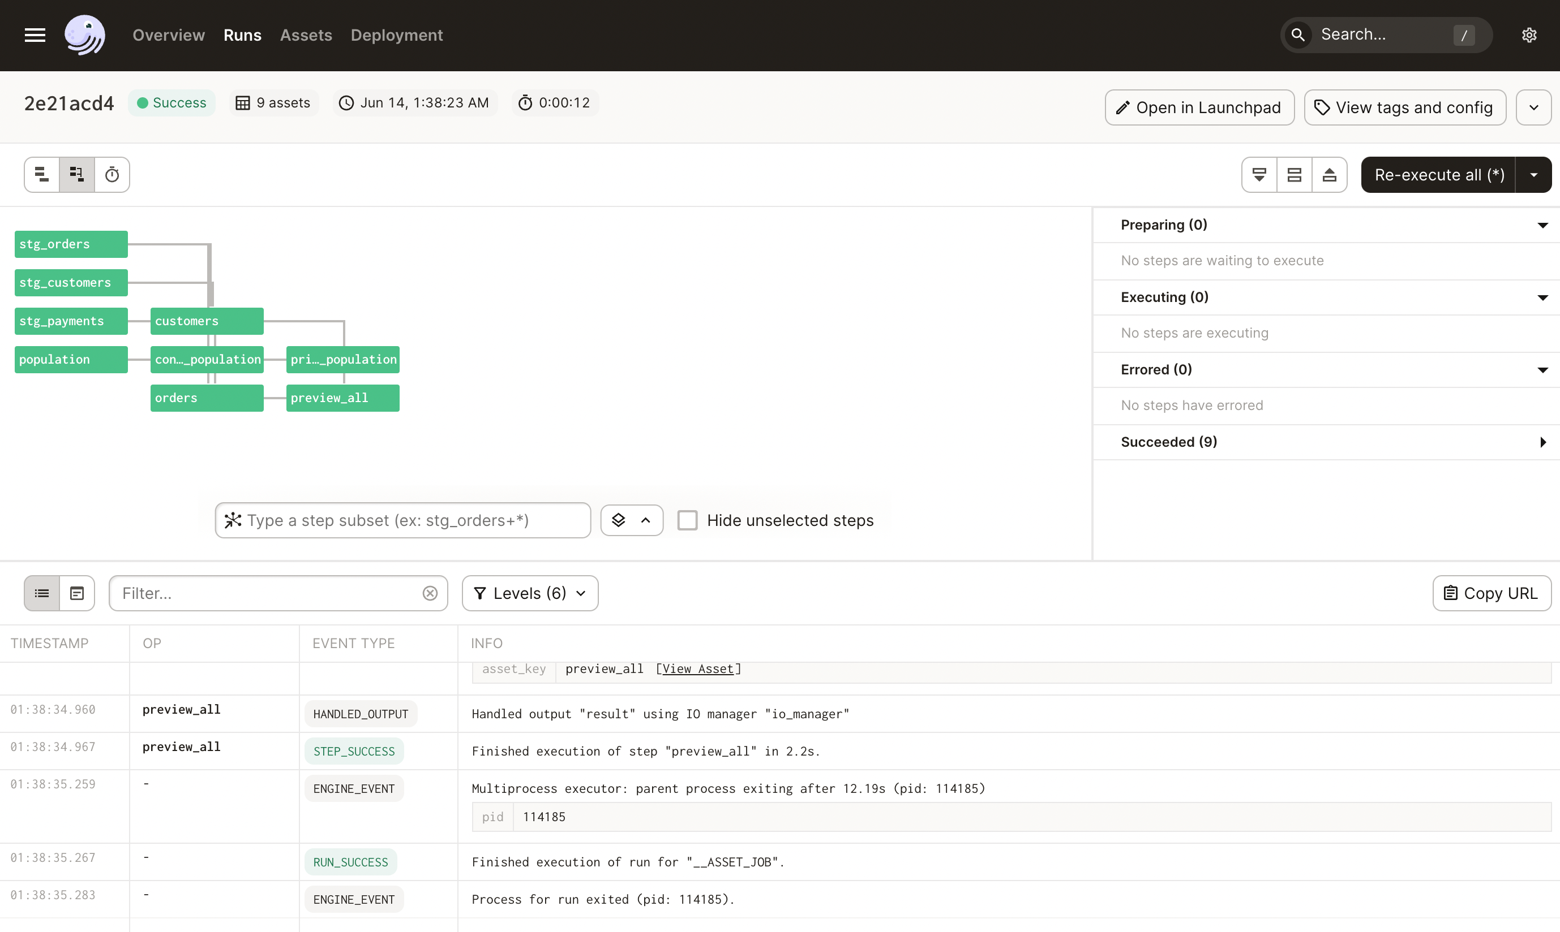This screenshot has height=932, width=1560.
Task: Open the layers depth stepper control
Action: pyautogui.click(x=632, y=520)
